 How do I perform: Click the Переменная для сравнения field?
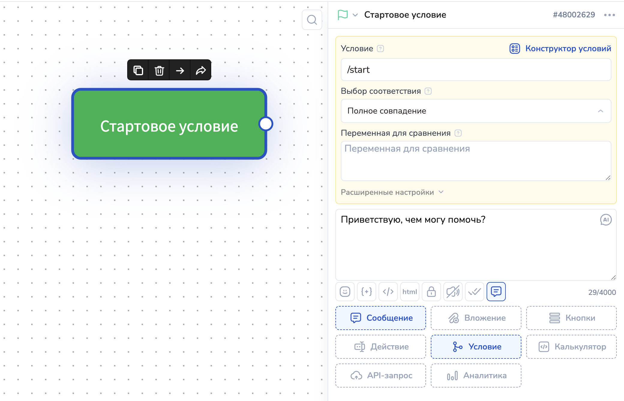tap(476, 161)
